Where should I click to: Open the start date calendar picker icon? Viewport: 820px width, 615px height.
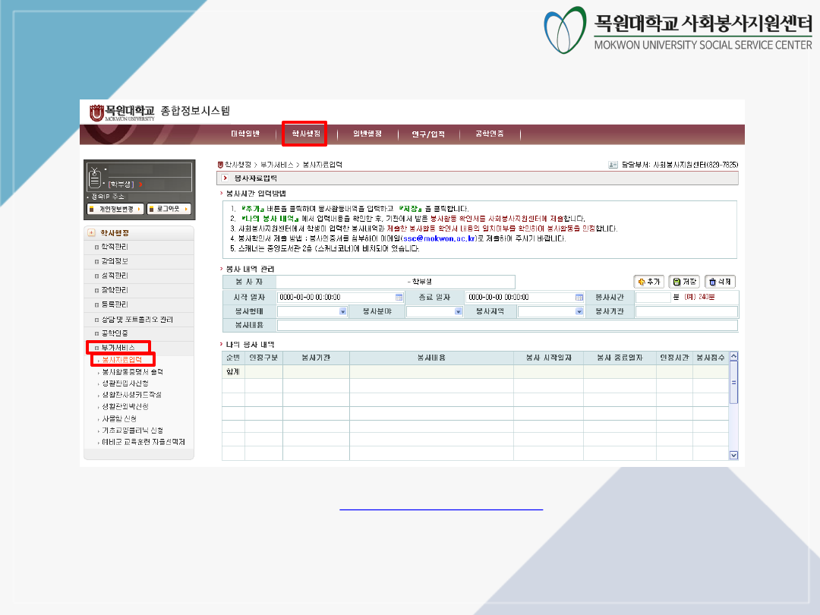[399, 297]
